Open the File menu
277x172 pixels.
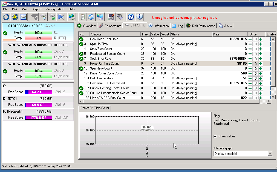(x=5, y=9)
